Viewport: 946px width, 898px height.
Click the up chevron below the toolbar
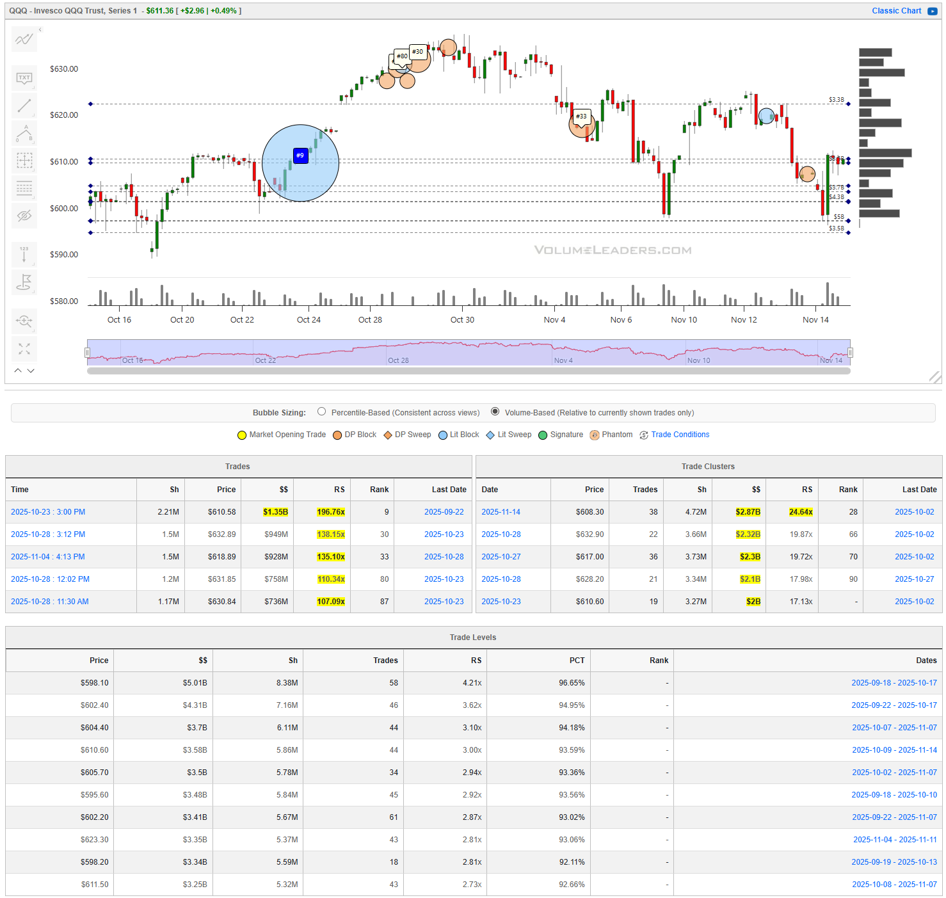[18, 371]
